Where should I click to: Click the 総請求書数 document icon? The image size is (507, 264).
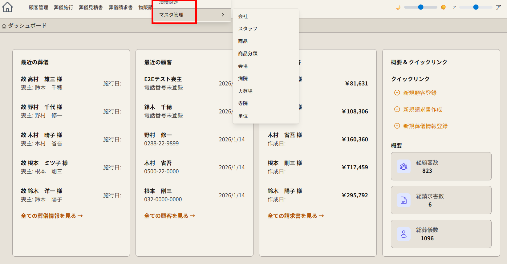[x=404, y=200]
